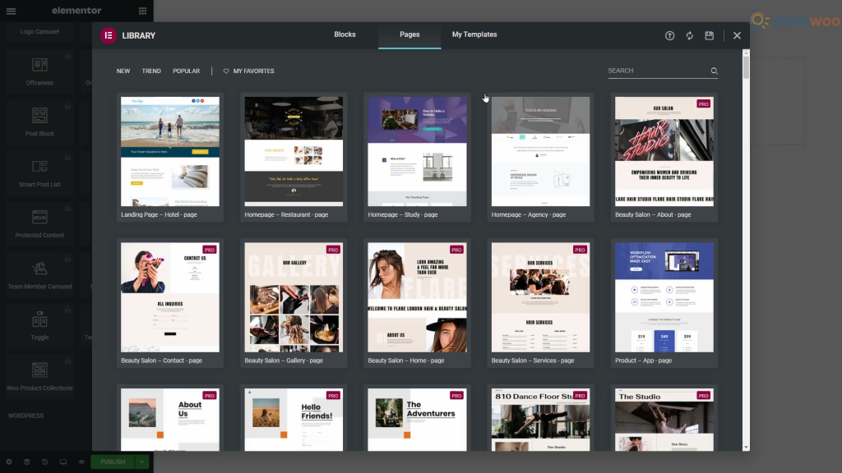Select the Offcanvas widget icon
Image resolution: width=842 pixels, height=473 pixels.
coord(39,64)
